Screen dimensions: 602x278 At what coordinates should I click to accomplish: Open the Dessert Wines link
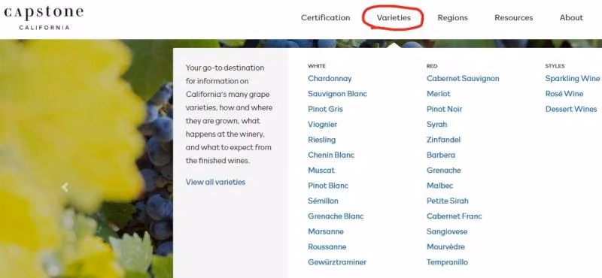(571, 109)
